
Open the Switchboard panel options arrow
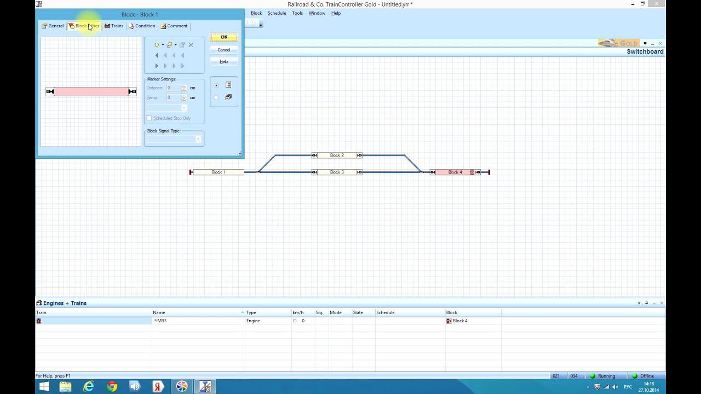645,43
